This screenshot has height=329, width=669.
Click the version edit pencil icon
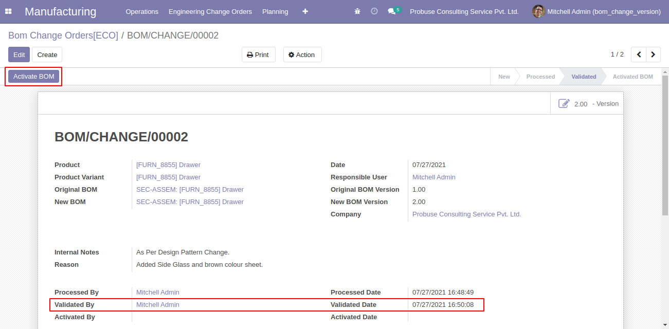point(564,103)
